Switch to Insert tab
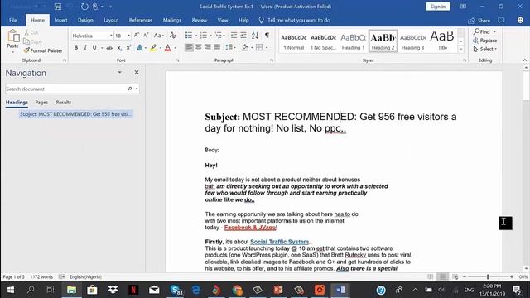Image resolution: width=530 pixels, height=298 pixels. pos(61,20)
